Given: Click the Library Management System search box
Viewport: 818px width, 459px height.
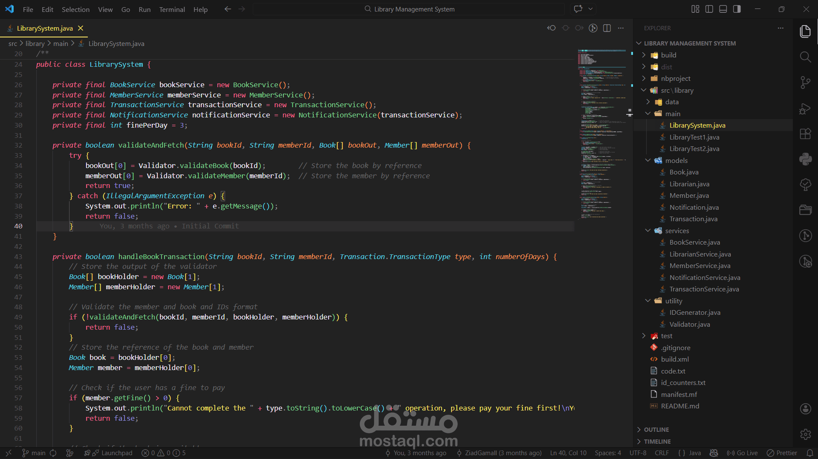Looking at the screenshot, I should pos(409,9).
